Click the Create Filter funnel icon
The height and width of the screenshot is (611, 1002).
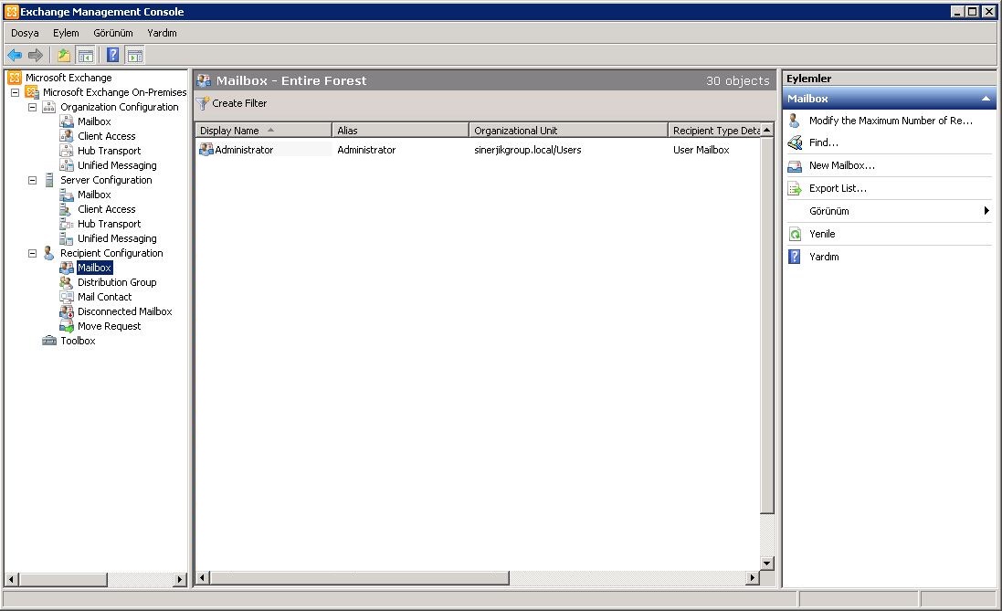tap(203, 103)
